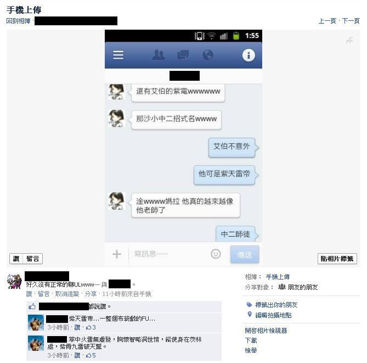Click the info circle icon

[x=249, y=55]
